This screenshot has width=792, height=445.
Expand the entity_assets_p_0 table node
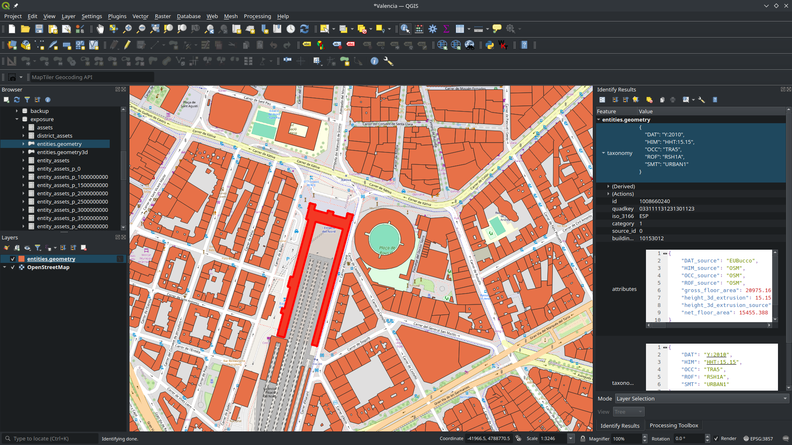(24, 169)
